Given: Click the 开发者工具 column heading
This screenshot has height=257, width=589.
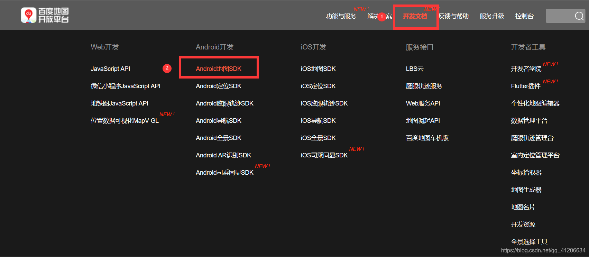Looking at the screenshot, I should [x=528, y=47].
